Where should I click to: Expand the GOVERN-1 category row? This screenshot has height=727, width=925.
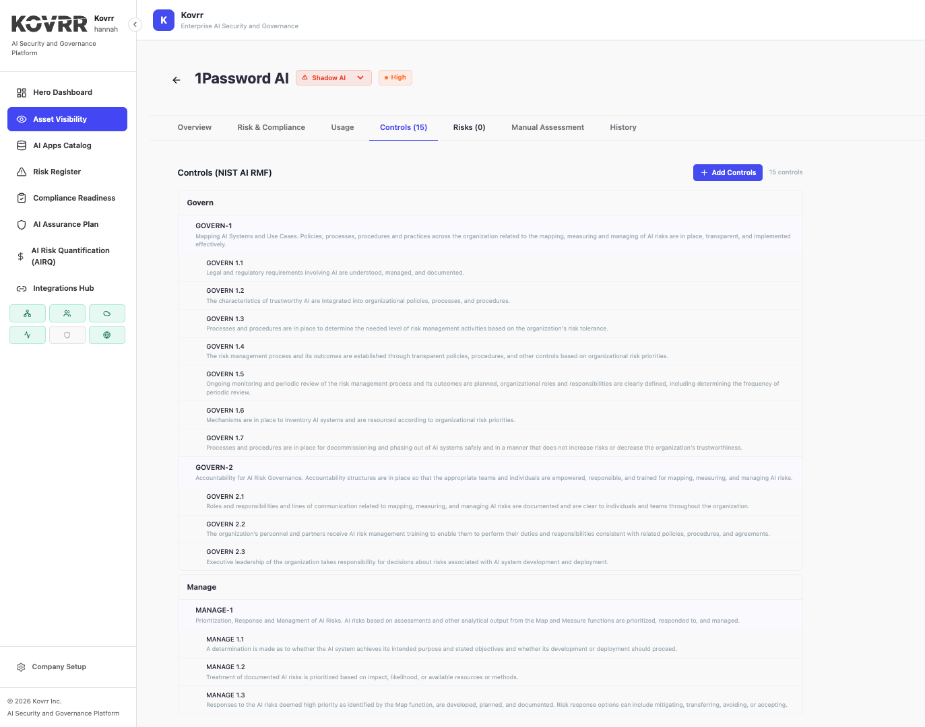coord(490,235)
